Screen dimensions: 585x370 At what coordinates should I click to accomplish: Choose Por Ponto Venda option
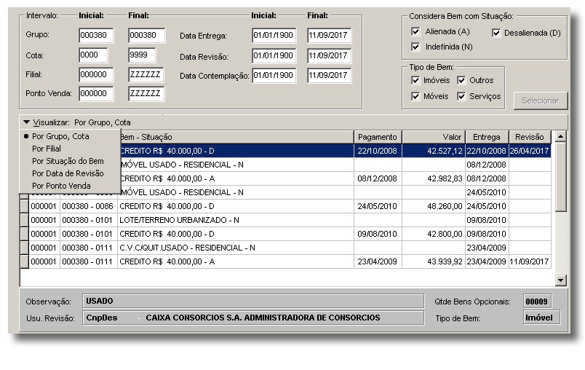click(61, 186)
